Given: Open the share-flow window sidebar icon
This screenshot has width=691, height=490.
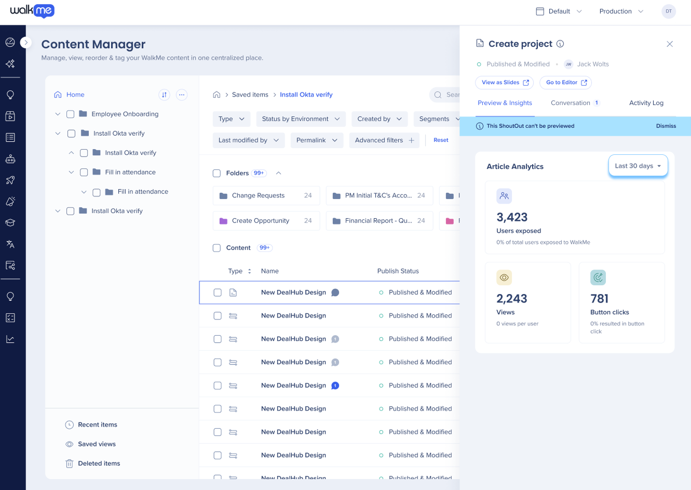Looking at the screenshot, I should click(10, 266).
